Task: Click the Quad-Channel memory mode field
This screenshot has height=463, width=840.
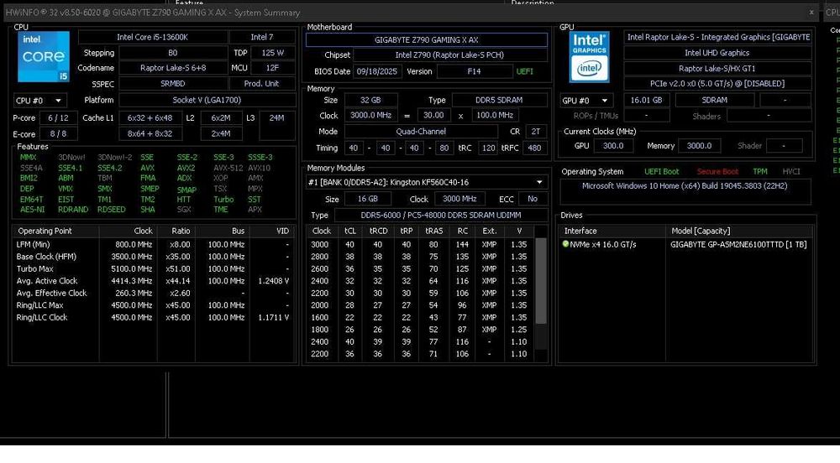Action: 421,131
